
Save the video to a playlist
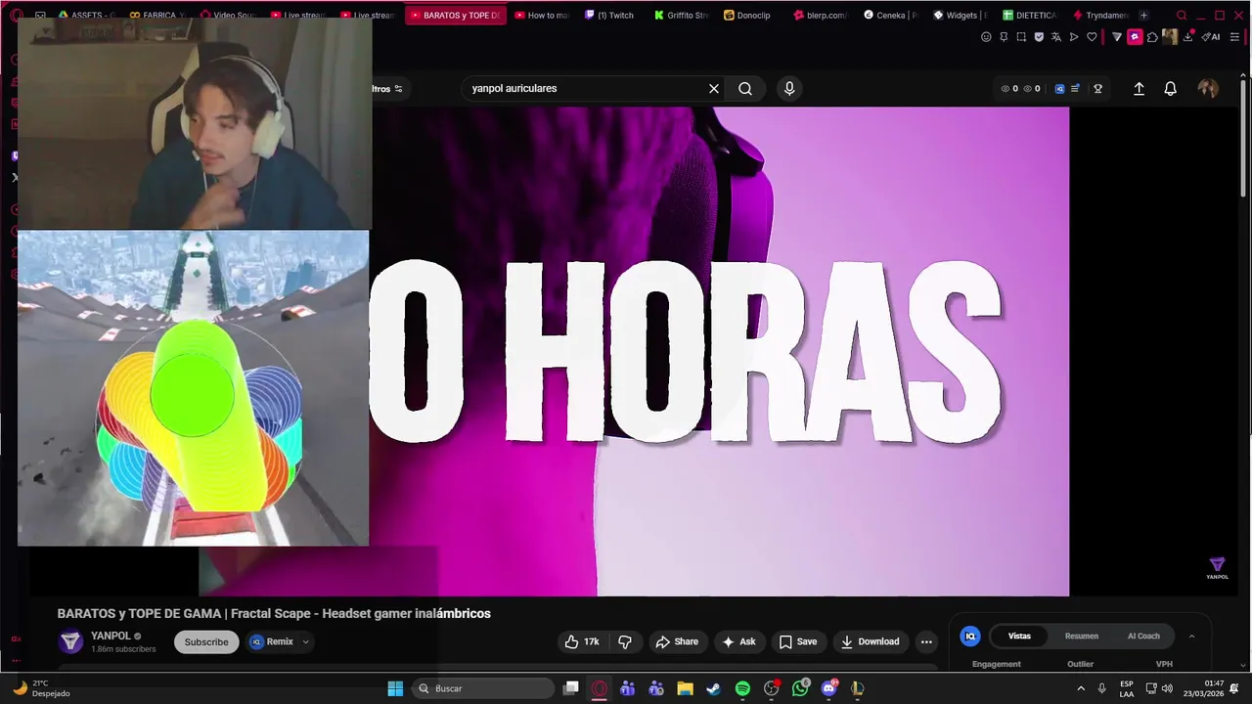(798, 641)
